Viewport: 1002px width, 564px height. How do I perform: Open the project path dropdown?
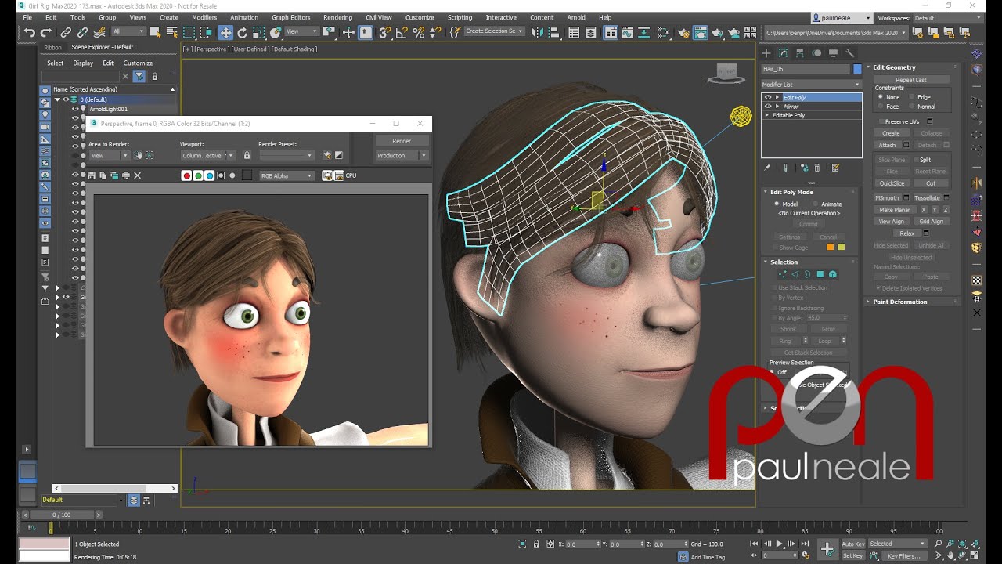[x=835, y=32]
